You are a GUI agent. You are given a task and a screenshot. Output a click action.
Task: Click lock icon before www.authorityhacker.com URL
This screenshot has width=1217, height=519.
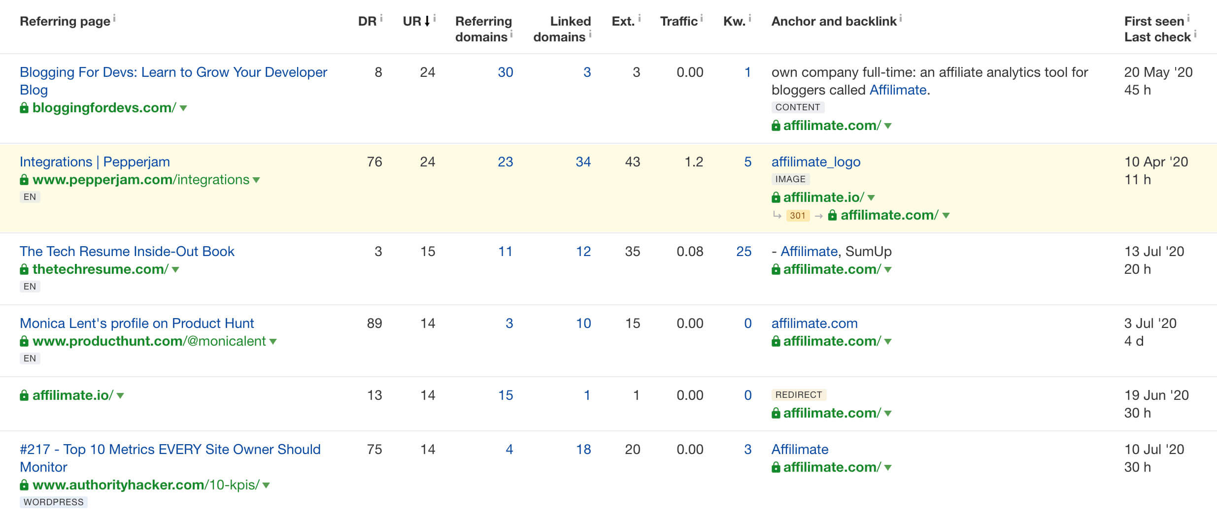[x=24, y=485]
